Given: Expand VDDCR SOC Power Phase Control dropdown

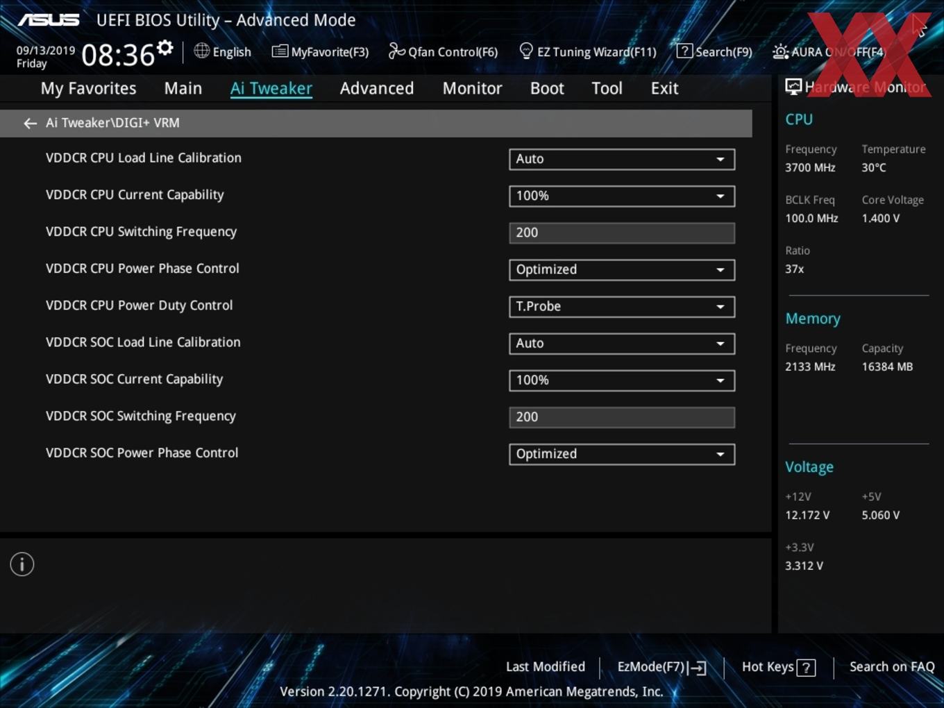Looking at the screenshot, I should tap(622, 453).
